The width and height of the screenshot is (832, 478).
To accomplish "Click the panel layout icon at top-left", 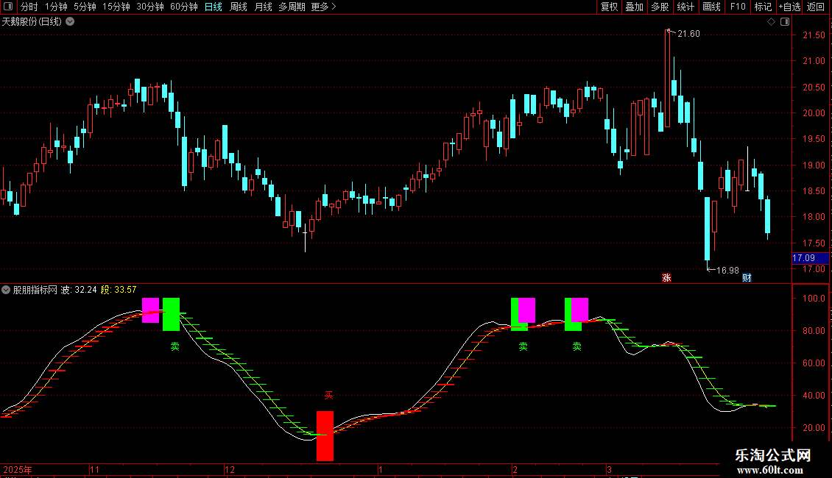I will coord(8,7).
